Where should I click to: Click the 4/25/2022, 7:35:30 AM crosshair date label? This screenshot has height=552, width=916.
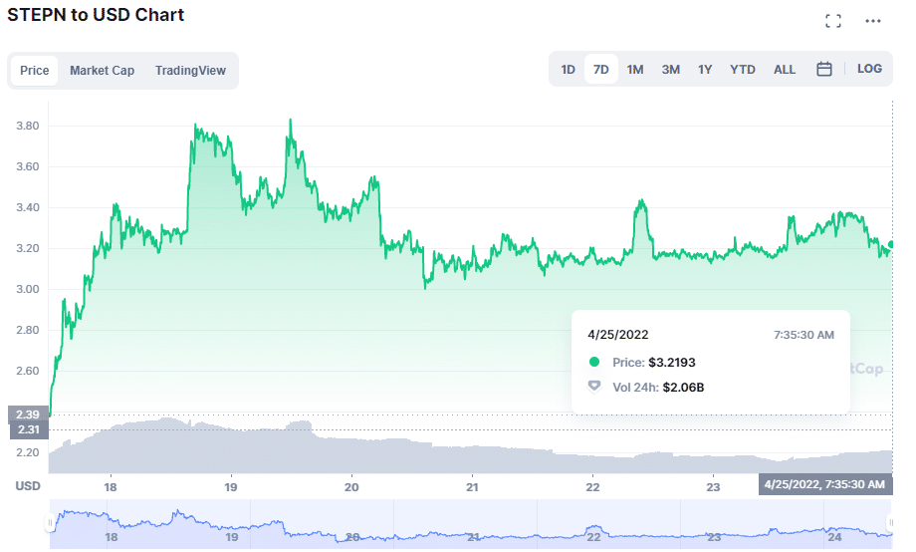(824, 484)
